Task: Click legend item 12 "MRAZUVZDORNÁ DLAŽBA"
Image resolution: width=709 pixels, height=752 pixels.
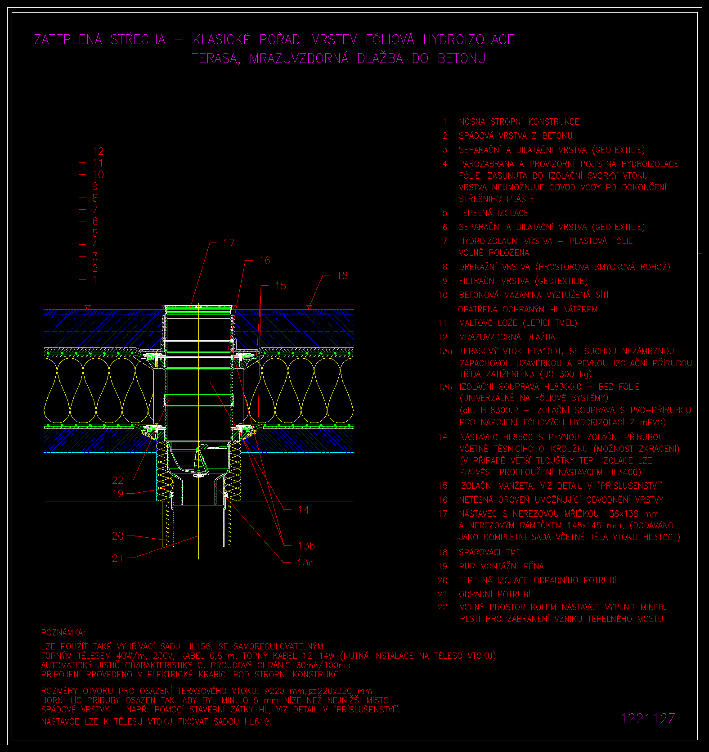Action: tap(507, 337)
